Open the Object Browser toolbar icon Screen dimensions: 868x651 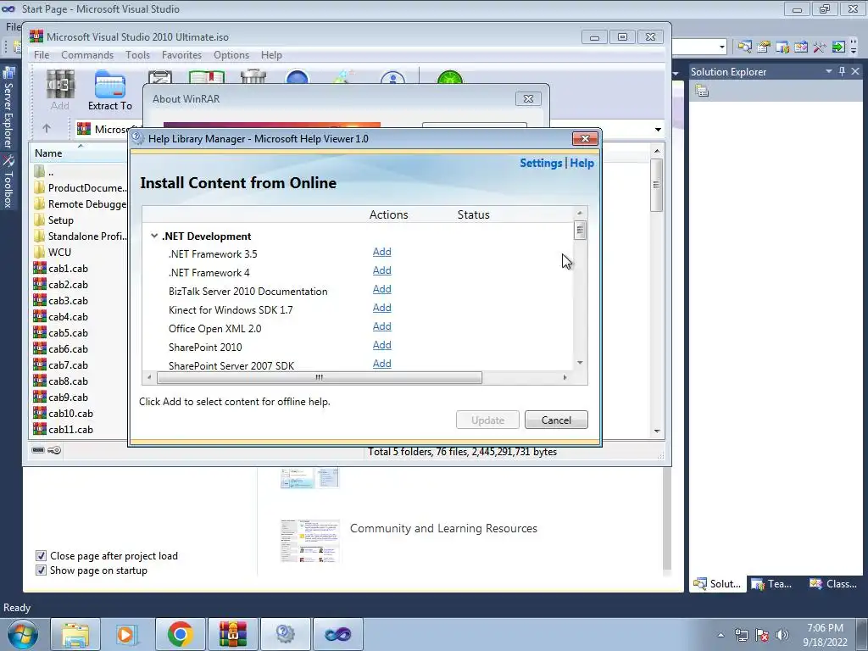(x=801, y=47)
